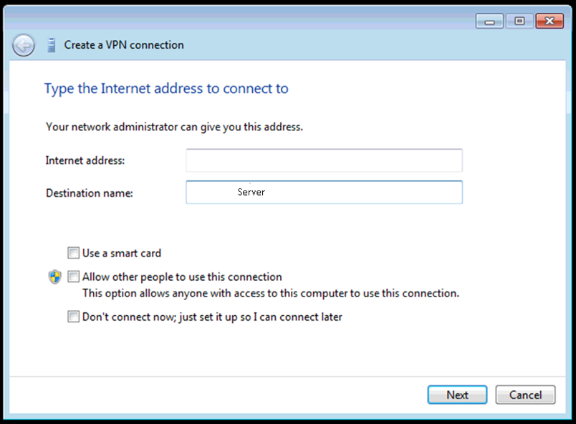
Task: Click the Internet address label
Action: [85, 160]
